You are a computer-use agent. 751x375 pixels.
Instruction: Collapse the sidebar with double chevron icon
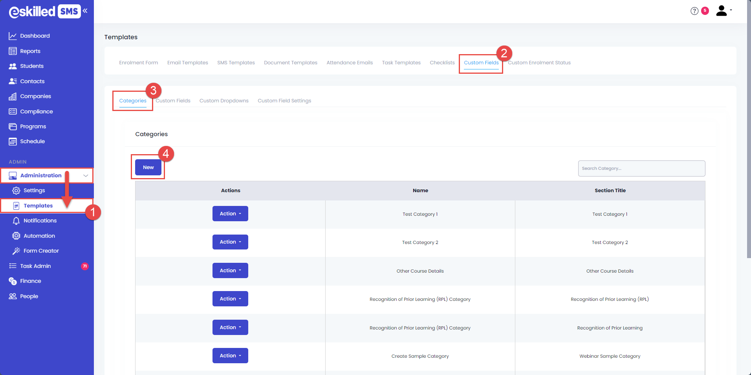coord(85,11)
